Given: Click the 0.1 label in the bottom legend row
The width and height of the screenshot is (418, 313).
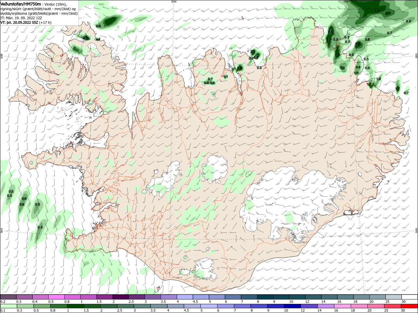Looking at the screenshot, I should 3,311.
